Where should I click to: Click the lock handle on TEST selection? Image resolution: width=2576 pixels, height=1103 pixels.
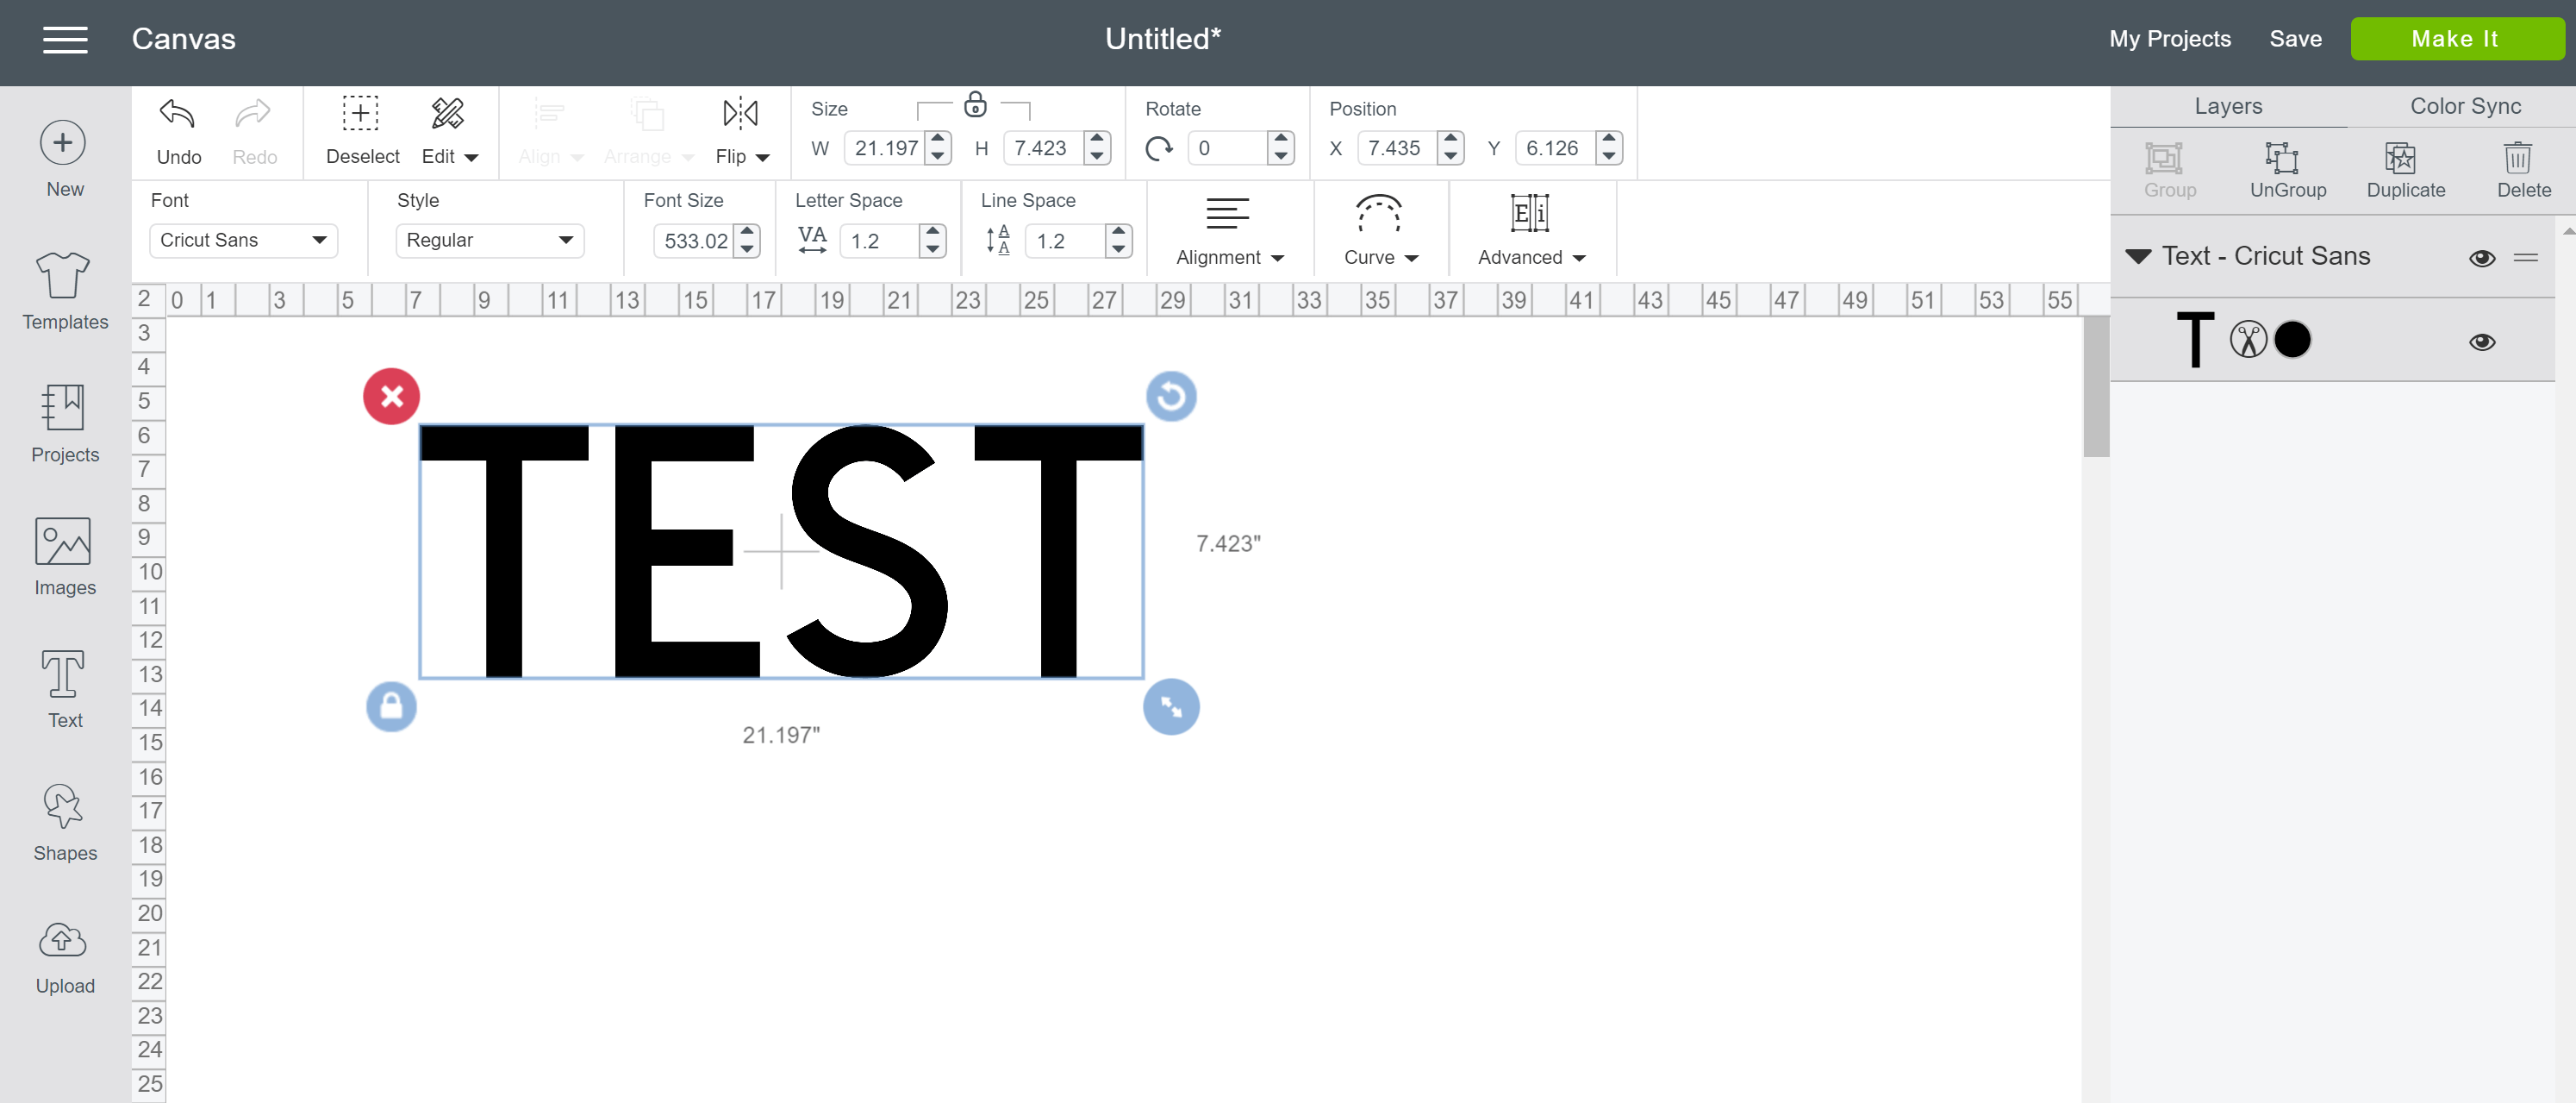391,706
